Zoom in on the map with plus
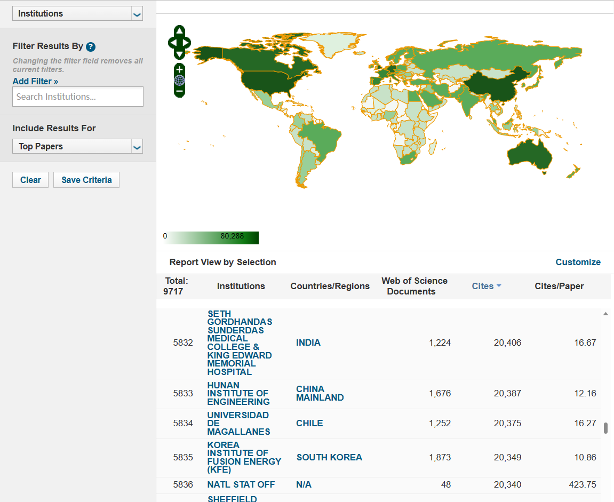Image resolution: width=614 pixels, height=502 pixels. [x=180, y=69]
